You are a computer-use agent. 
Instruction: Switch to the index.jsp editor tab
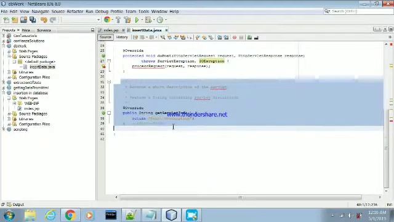pos(111,30)
